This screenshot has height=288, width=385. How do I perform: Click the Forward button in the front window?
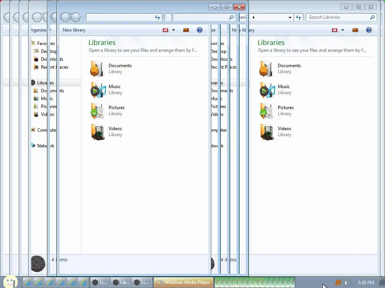(75, 17)
